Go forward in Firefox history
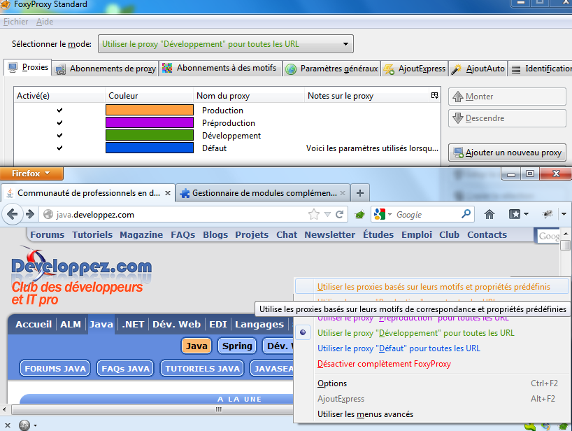Image resolution: width=572 pixels, height=431 pixels. (x=30, y=214)
